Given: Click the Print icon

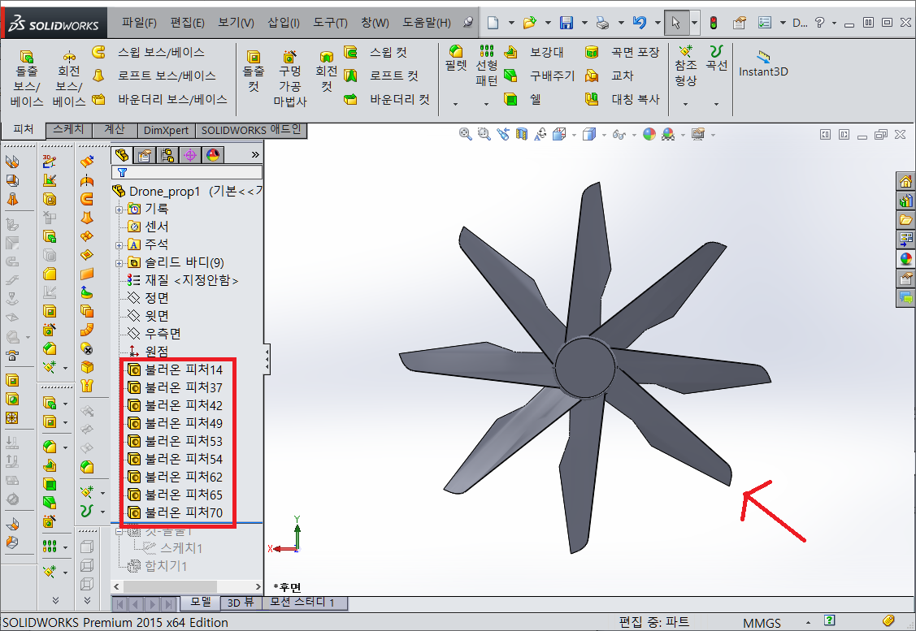Looking at the screenshot, I should (x=602, y=23).
